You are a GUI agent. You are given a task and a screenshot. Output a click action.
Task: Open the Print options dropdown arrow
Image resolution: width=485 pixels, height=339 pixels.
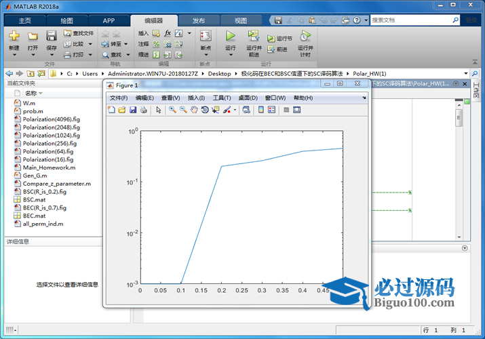click(x=90, y=55)
